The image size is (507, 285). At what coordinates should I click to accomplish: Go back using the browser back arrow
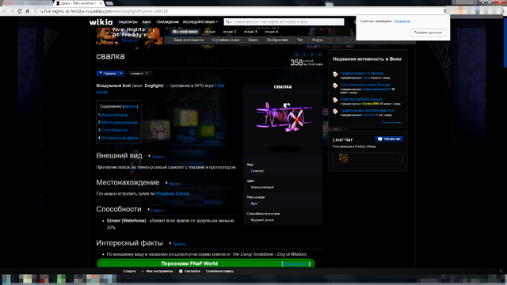point(5,11)
